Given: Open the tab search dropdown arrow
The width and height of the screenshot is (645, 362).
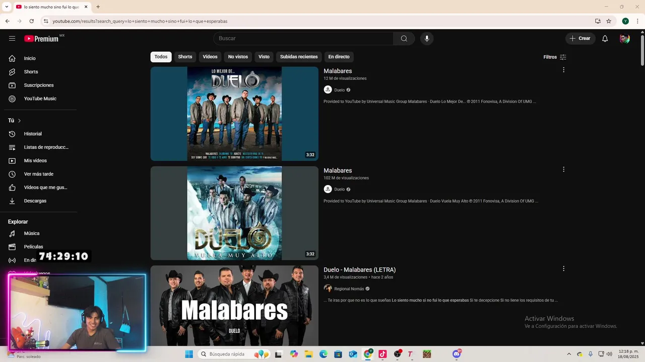Looking at the screenshot, I should tap(6, 7).
